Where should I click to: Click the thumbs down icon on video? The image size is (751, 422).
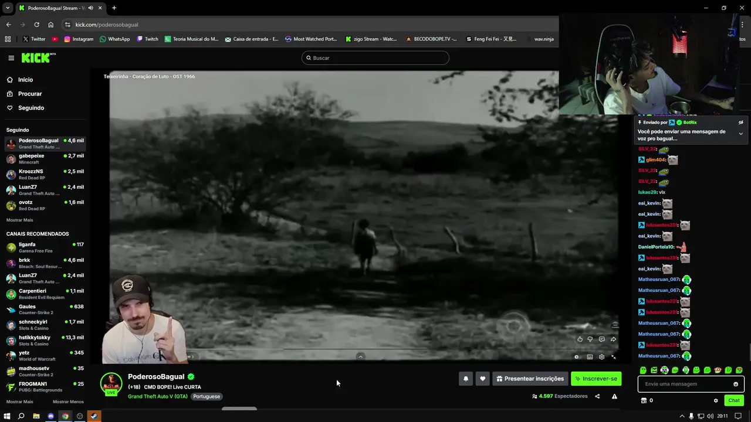(x=590, y=339)
